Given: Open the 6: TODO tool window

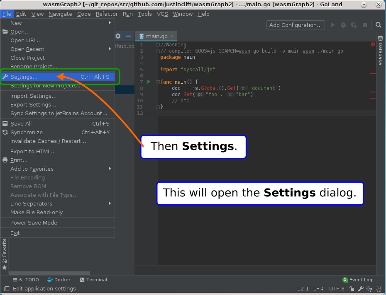Looking at the screenshot, I should [x=26, y=280].
